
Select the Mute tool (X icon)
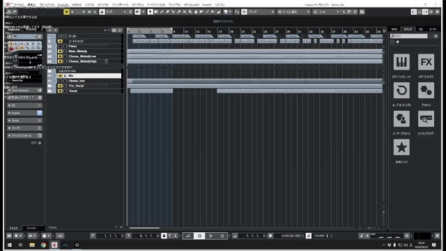[184, 12]
